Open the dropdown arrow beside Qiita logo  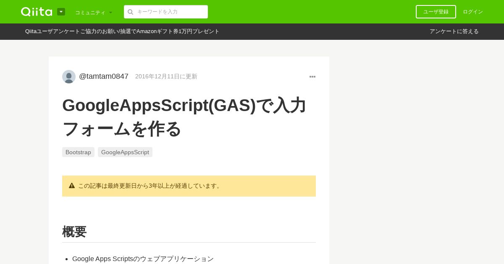61,12
